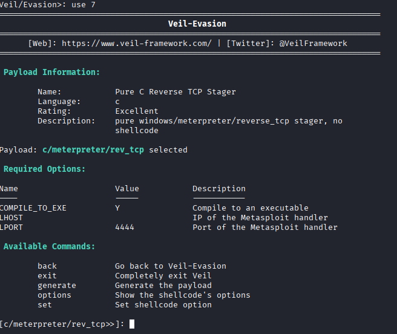The width and height of the screenshot is (397, 334).
Task: Click the Payload Information heading
Action: (52, 72)
